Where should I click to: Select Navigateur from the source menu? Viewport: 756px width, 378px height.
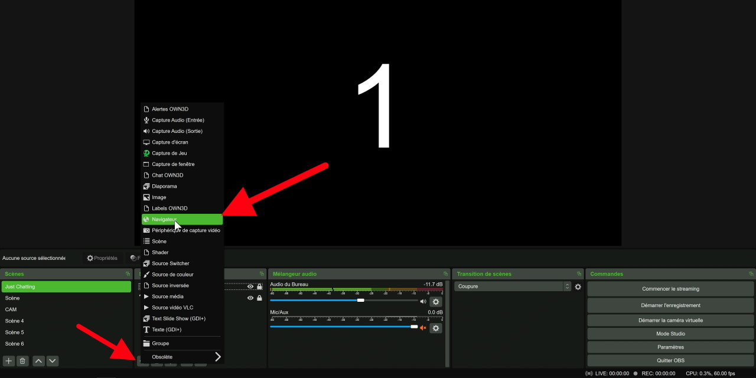182,219
